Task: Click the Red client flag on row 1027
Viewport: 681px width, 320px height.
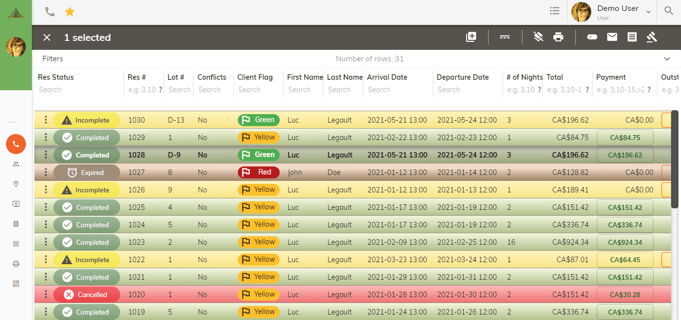Action: [258, 172]
